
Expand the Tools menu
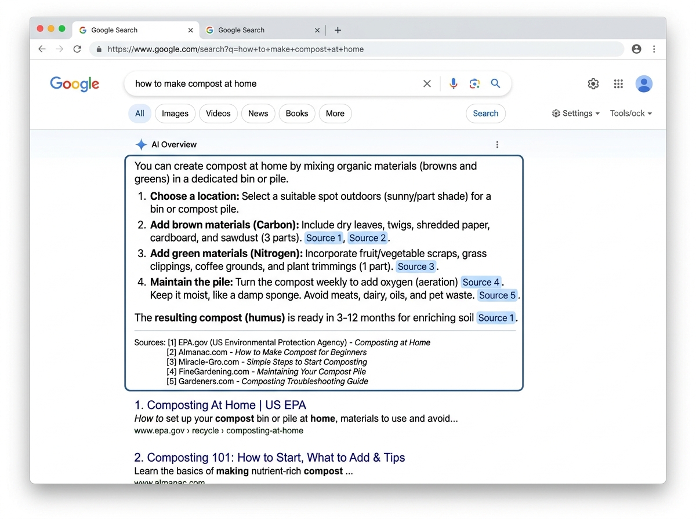pyautogui.click(x=630, y=113)
